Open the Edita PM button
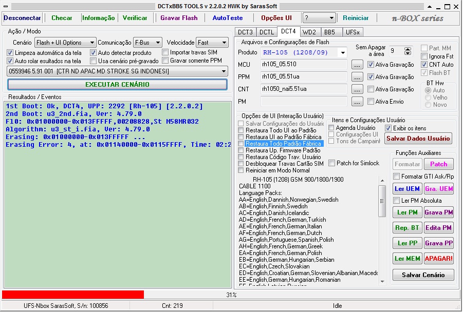This screenshot has height=312, width=463. 438,228
